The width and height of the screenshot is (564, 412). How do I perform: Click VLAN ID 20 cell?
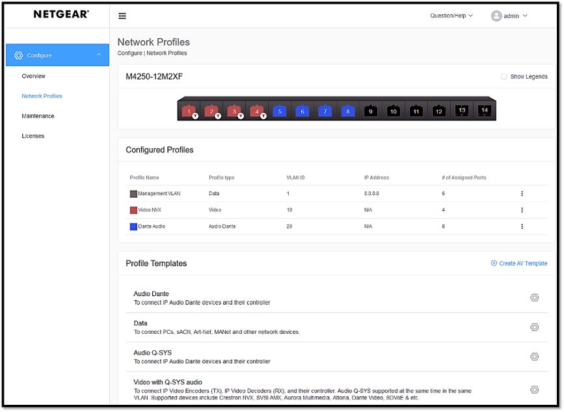289,227
